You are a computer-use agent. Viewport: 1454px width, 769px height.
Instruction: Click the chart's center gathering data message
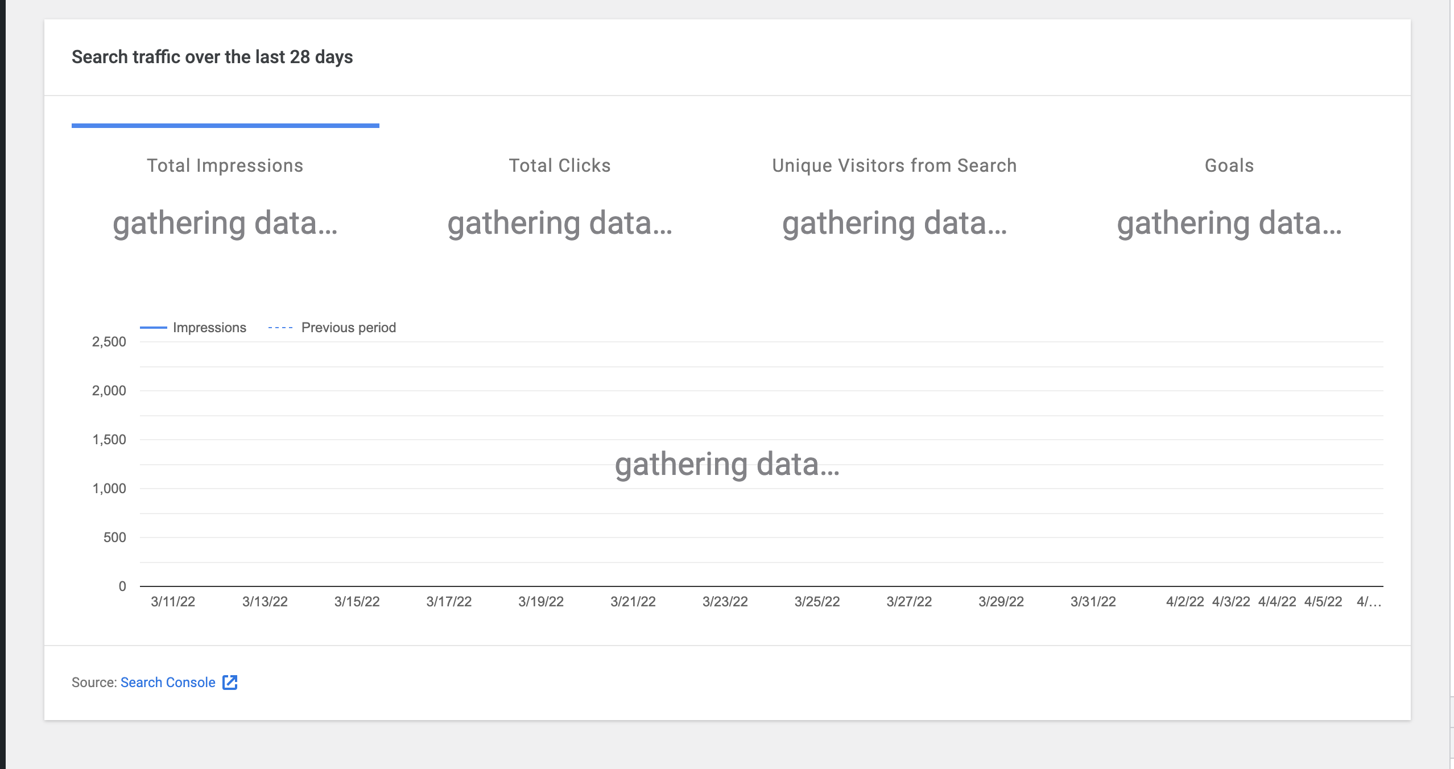click(727, 464)
